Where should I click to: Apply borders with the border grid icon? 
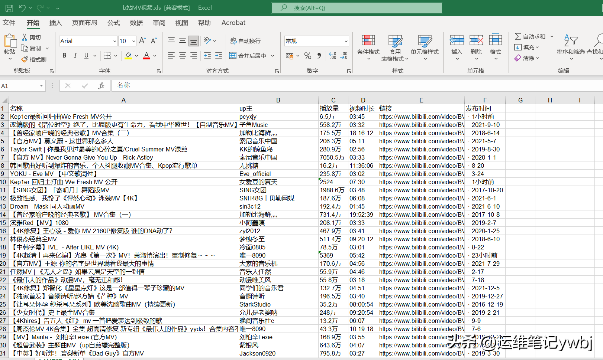coord(107,56)
